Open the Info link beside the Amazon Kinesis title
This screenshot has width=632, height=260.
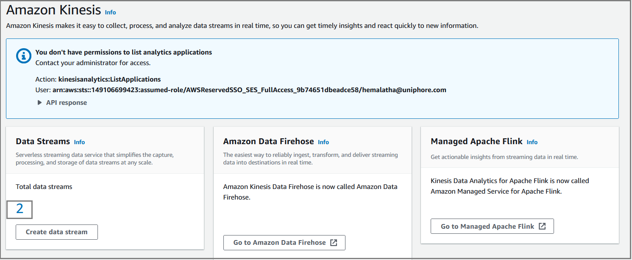pos(110,12)
